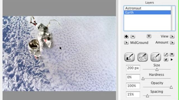The height and width of the screenshot is (100, 179).
Task: Click the 0% hardness field
Action: 133,77
